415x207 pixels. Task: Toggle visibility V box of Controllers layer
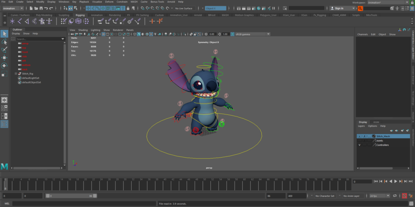pyautogui.click(x=359, y=145)
